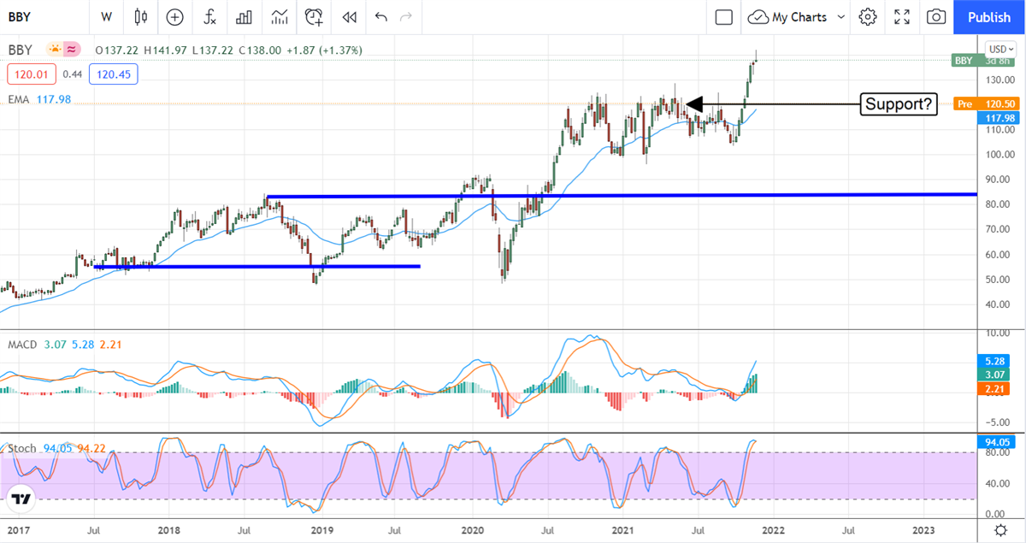Take a chart snapshot with the camera icon
1026x543 pixels.
coord(936,16)
